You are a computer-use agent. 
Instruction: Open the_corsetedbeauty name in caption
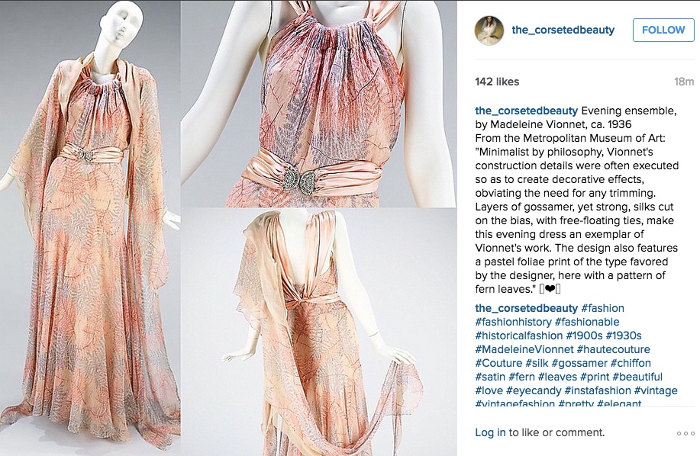point(527,111)
